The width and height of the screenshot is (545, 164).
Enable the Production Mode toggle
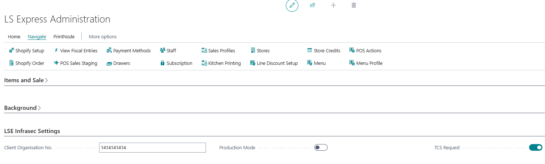coord(321,148)
